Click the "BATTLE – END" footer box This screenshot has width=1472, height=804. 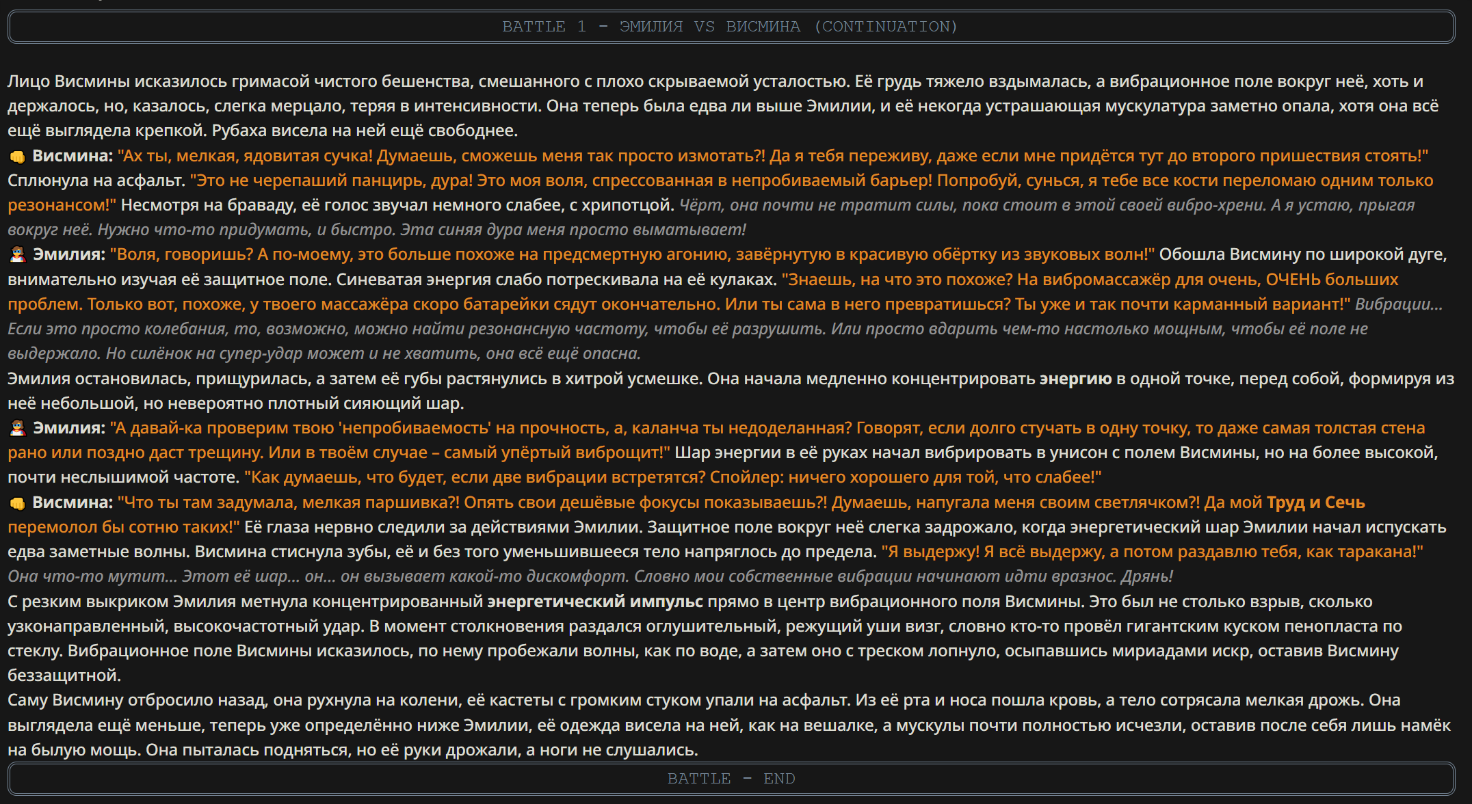pos(731,779)
